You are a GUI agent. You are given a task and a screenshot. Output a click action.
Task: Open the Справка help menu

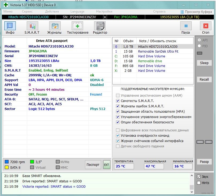click(x=159, y=11)
